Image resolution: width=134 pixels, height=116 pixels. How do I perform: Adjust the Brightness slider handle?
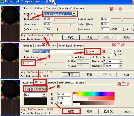[46, 63]
